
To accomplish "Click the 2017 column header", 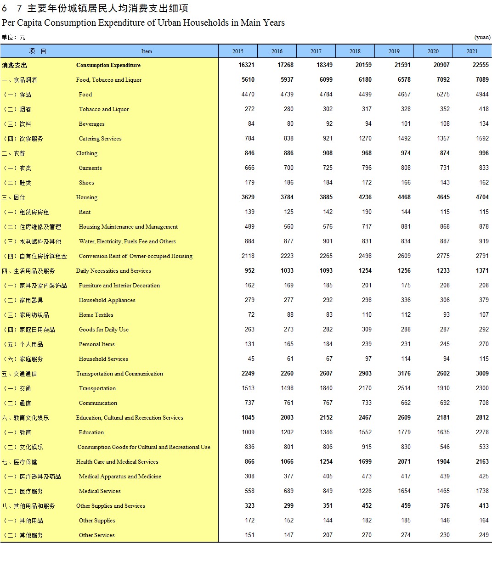I will (316, 51).
